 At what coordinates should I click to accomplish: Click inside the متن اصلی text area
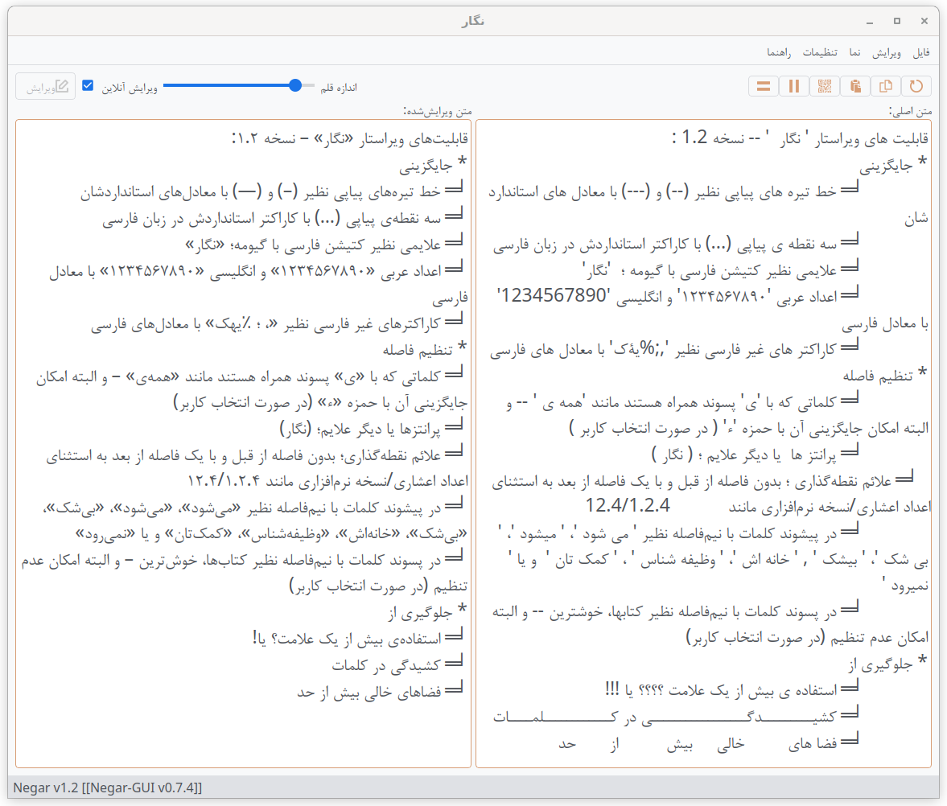(x=703, y=444)
